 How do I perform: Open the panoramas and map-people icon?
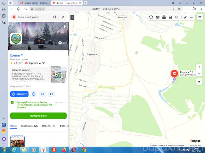click(157, 17)
